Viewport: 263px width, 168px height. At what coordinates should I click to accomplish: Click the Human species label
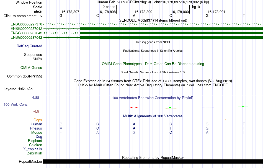tap(36, 124)
